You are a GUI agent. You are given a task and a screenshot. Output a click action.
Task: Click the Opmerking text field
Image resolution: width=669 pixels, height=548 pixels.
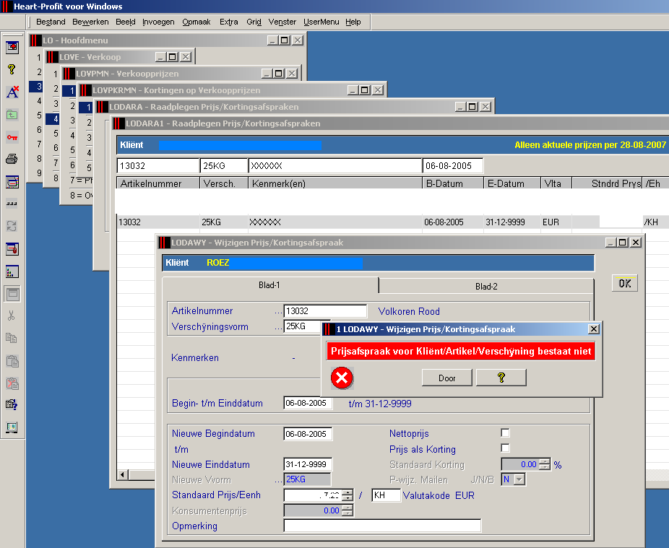tap(382, 526)
